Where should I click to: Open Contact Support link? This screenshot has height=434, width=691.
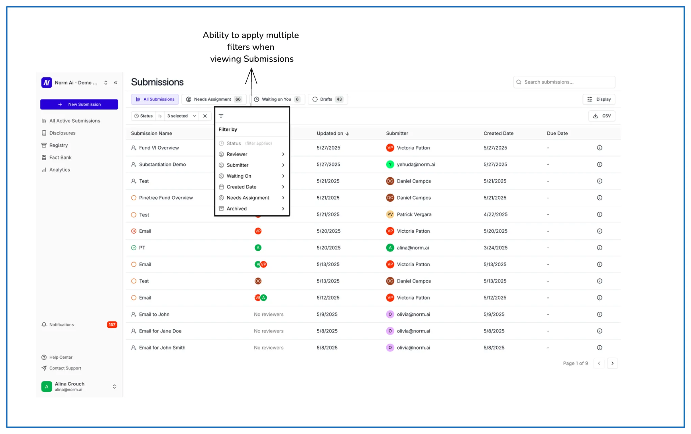tap(61, 368)
